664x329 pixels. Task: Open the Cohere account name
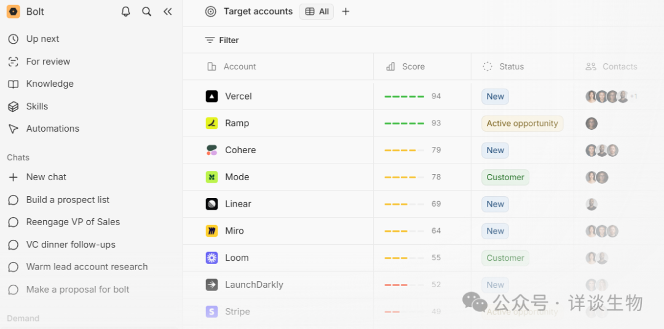click(240, 150)
